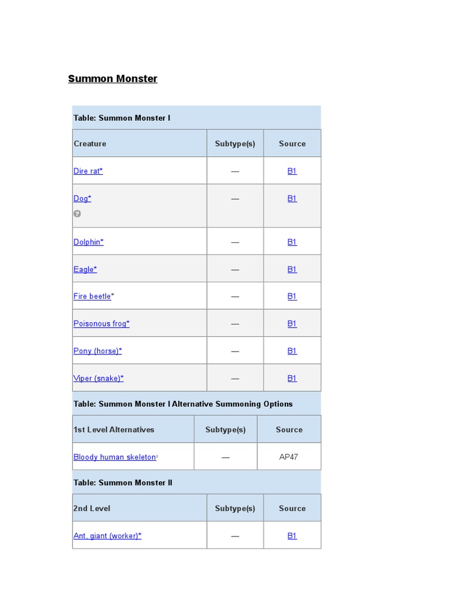Viewport: 450px width, 601px height.
Task: Click the B1 source link for Eagle
Action: (292, 269)
